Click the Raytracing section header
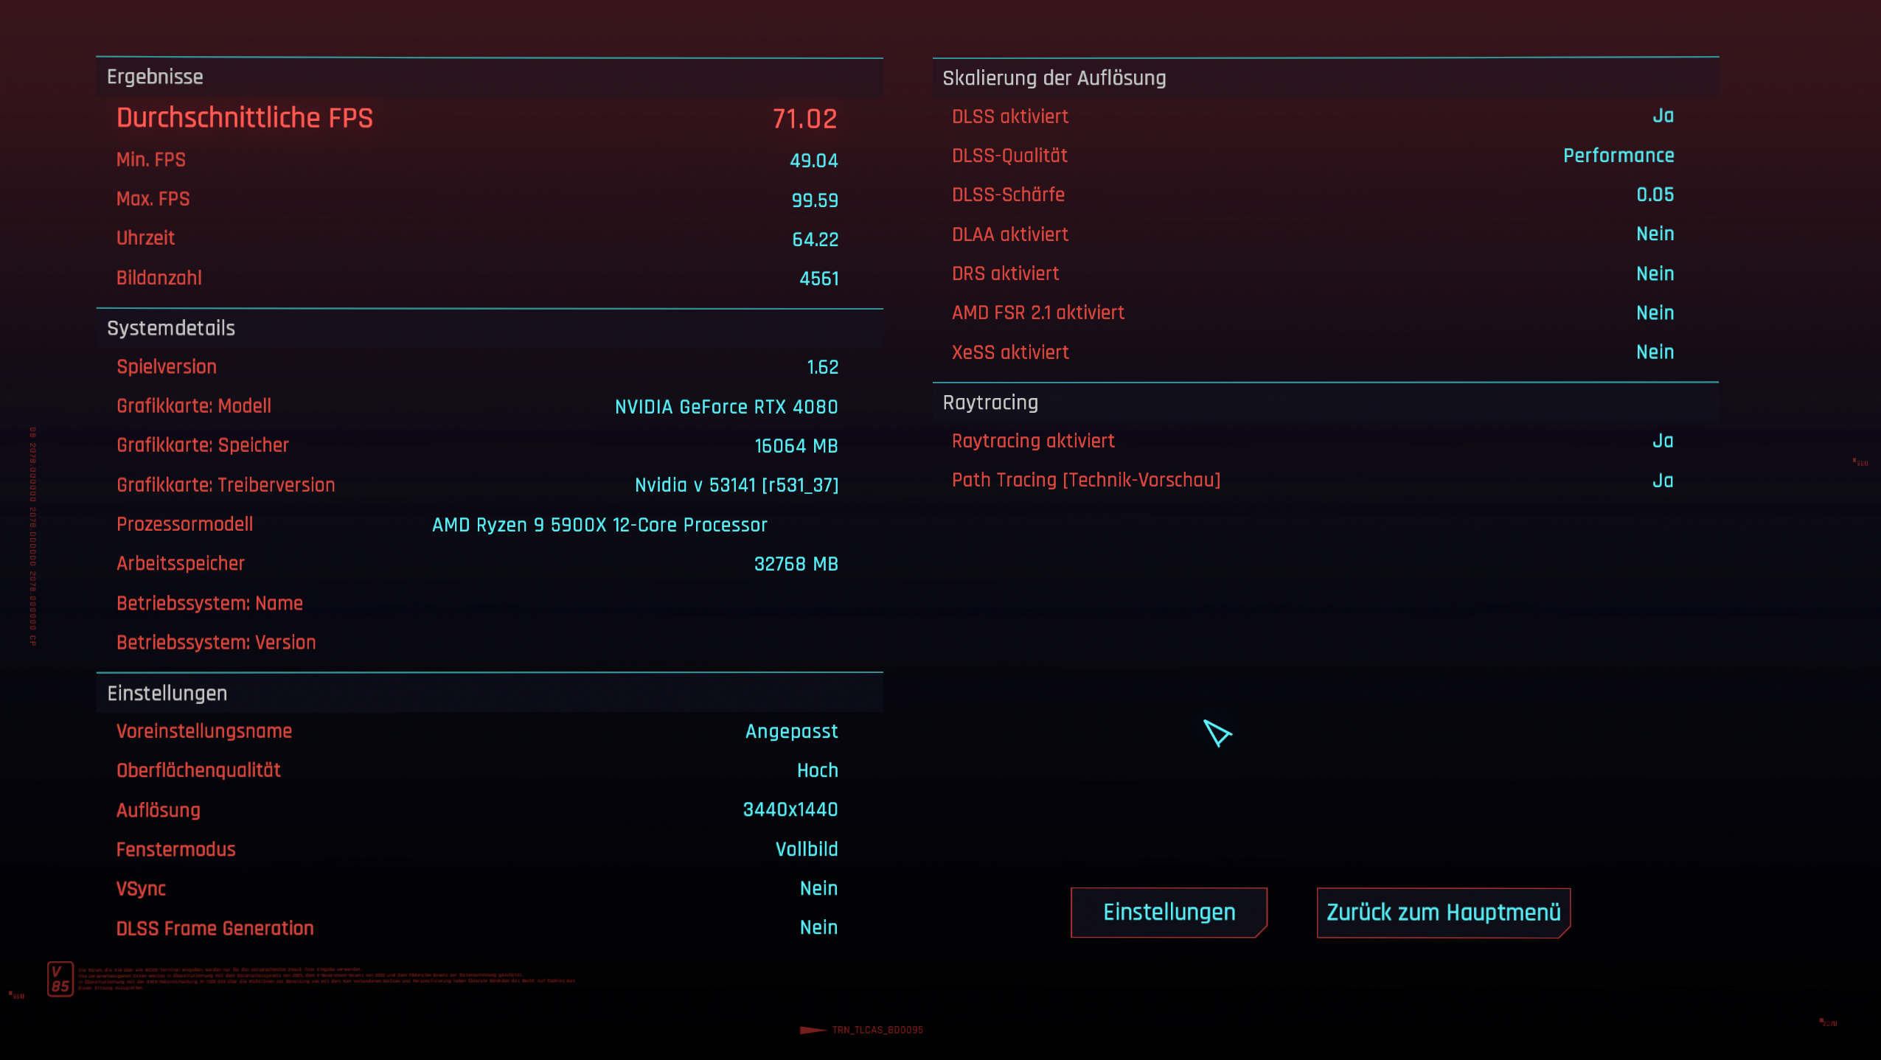This screenshot has height=1060, width=1881. [x=990, y=402]
